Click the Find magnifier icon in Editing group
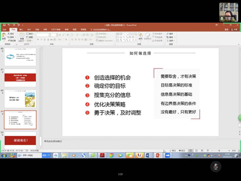 168,34
